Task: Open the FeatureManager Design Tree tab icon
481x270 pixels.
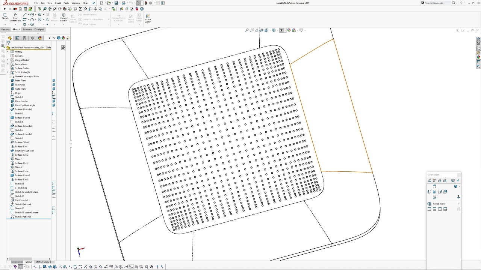Action: point(10,38)
